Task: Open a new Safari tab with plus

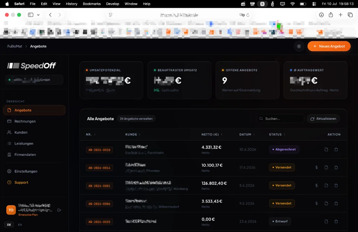Action: tap(341, 15)
